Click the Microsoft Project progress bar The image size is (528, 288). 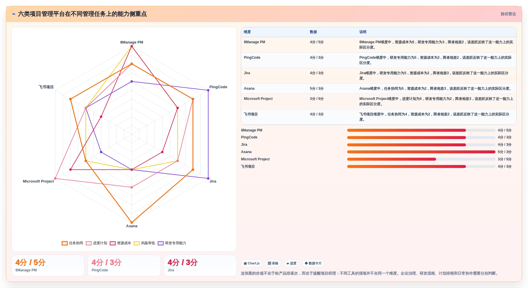421,159
